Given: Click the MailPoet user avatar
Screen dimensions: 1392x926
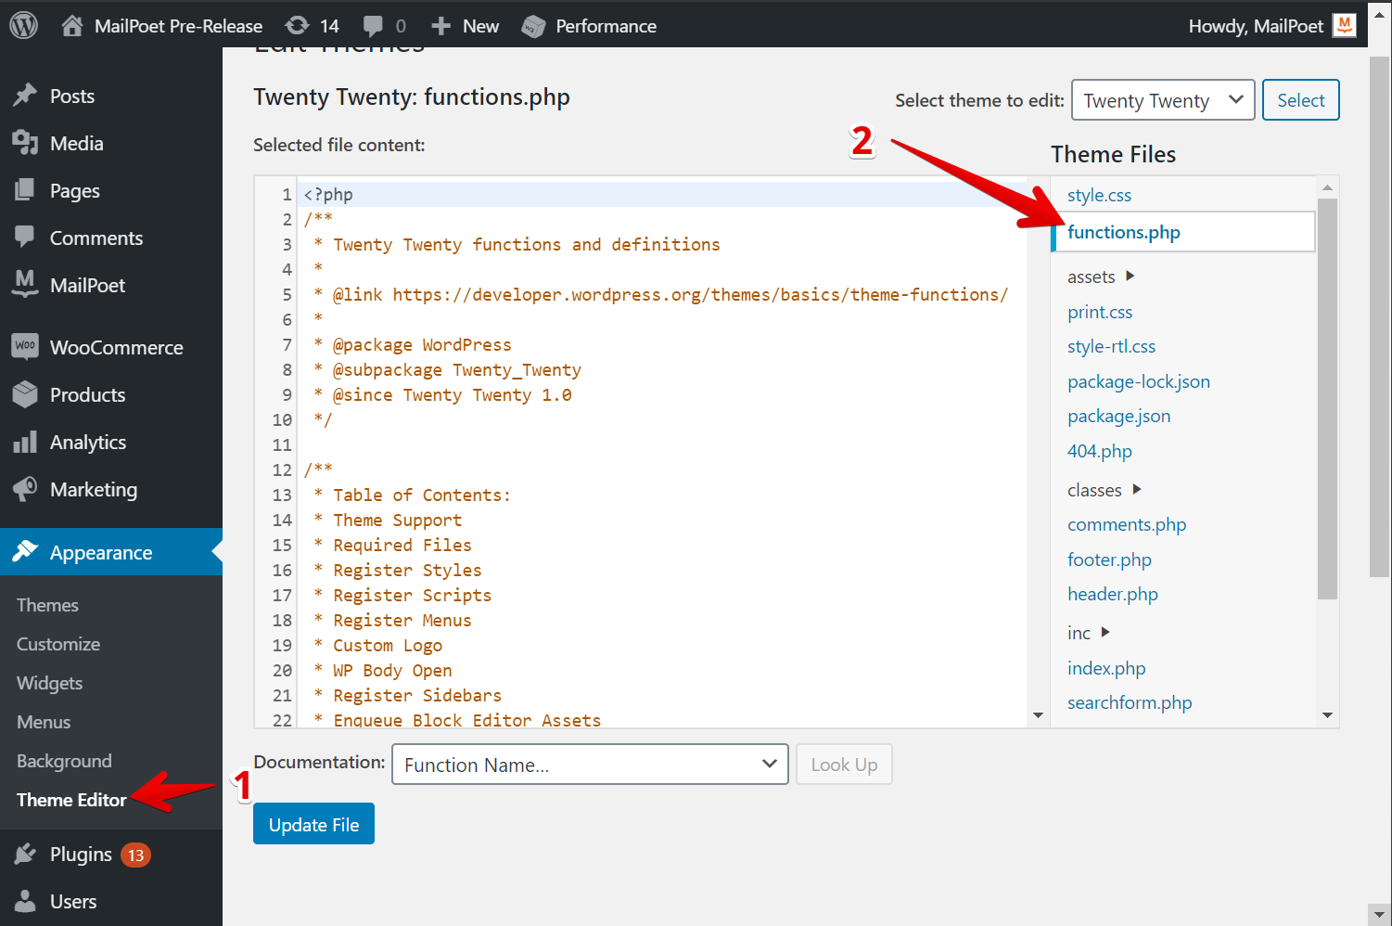Looking at the screenshot, I should [x=1344, y=25].
